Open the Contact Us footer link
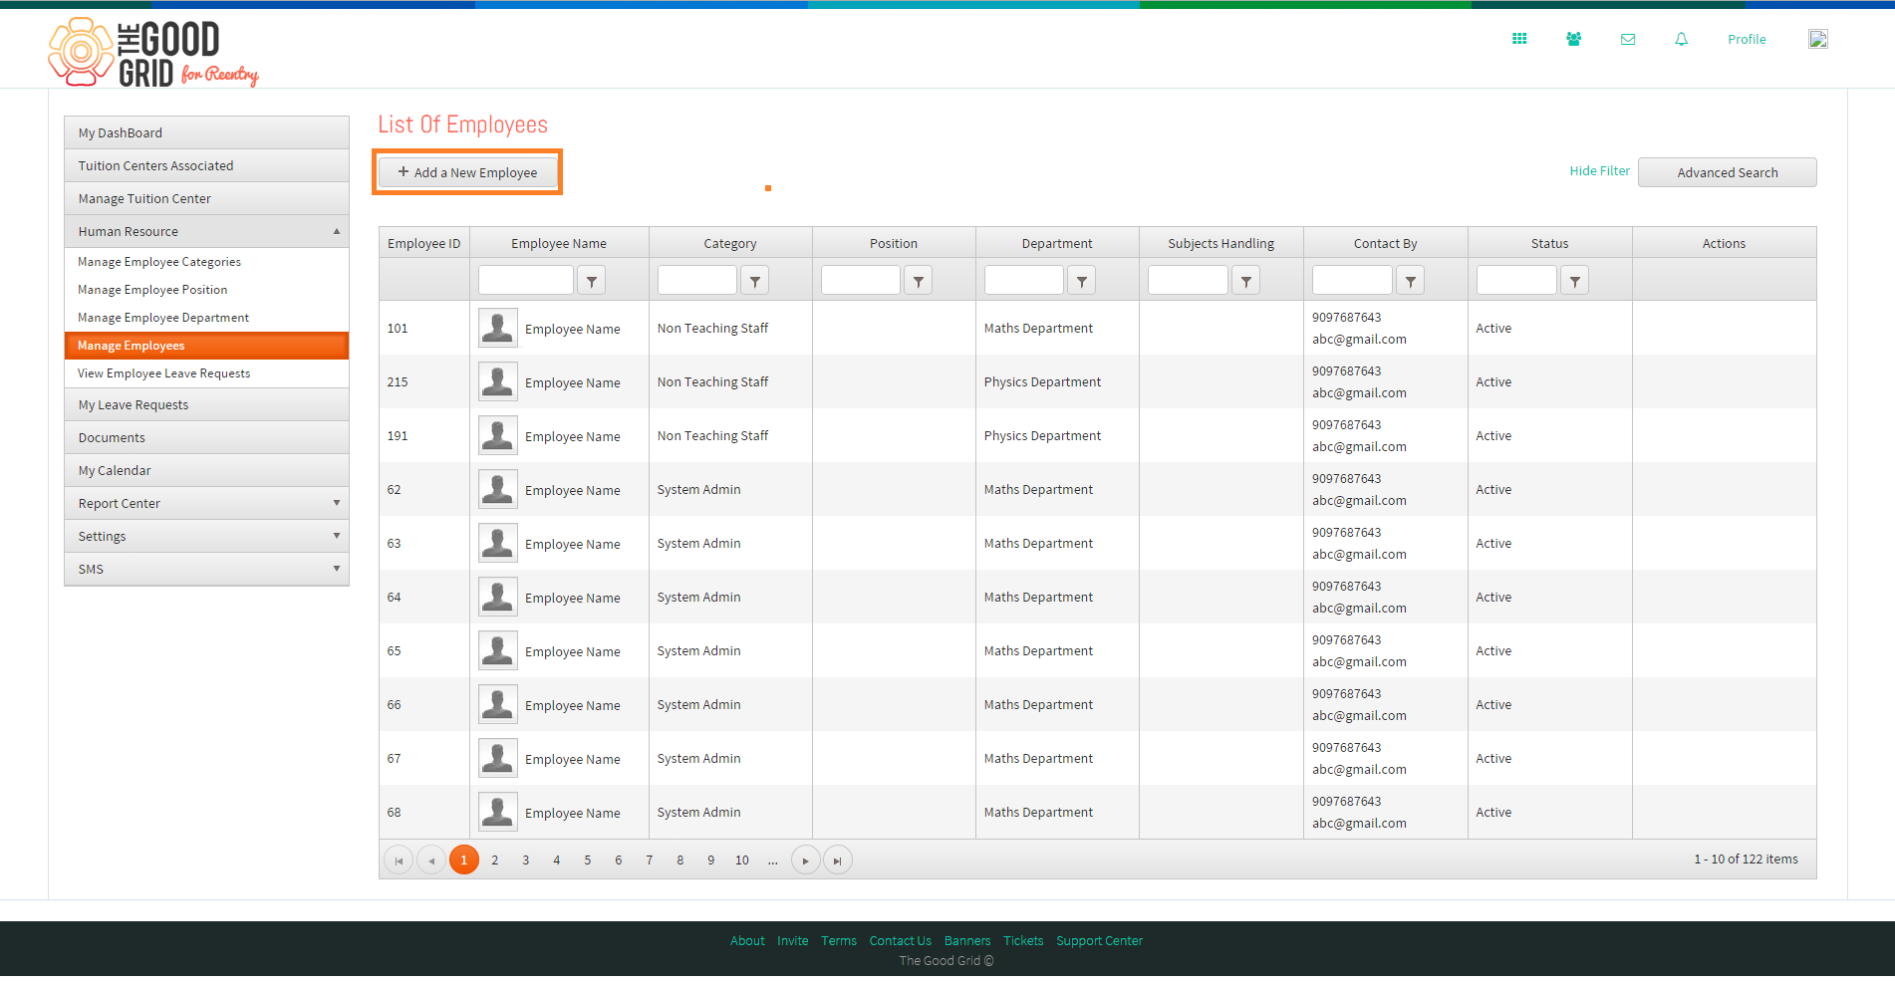The image size is (1895, 982). pos(901,940)
